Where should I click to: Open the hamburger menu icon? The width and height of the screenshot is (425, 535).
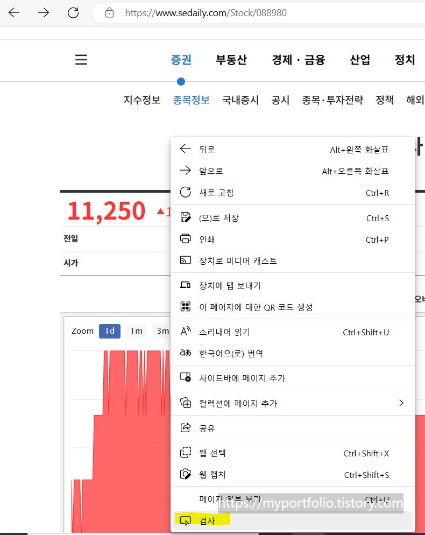[x=81, y=60]
